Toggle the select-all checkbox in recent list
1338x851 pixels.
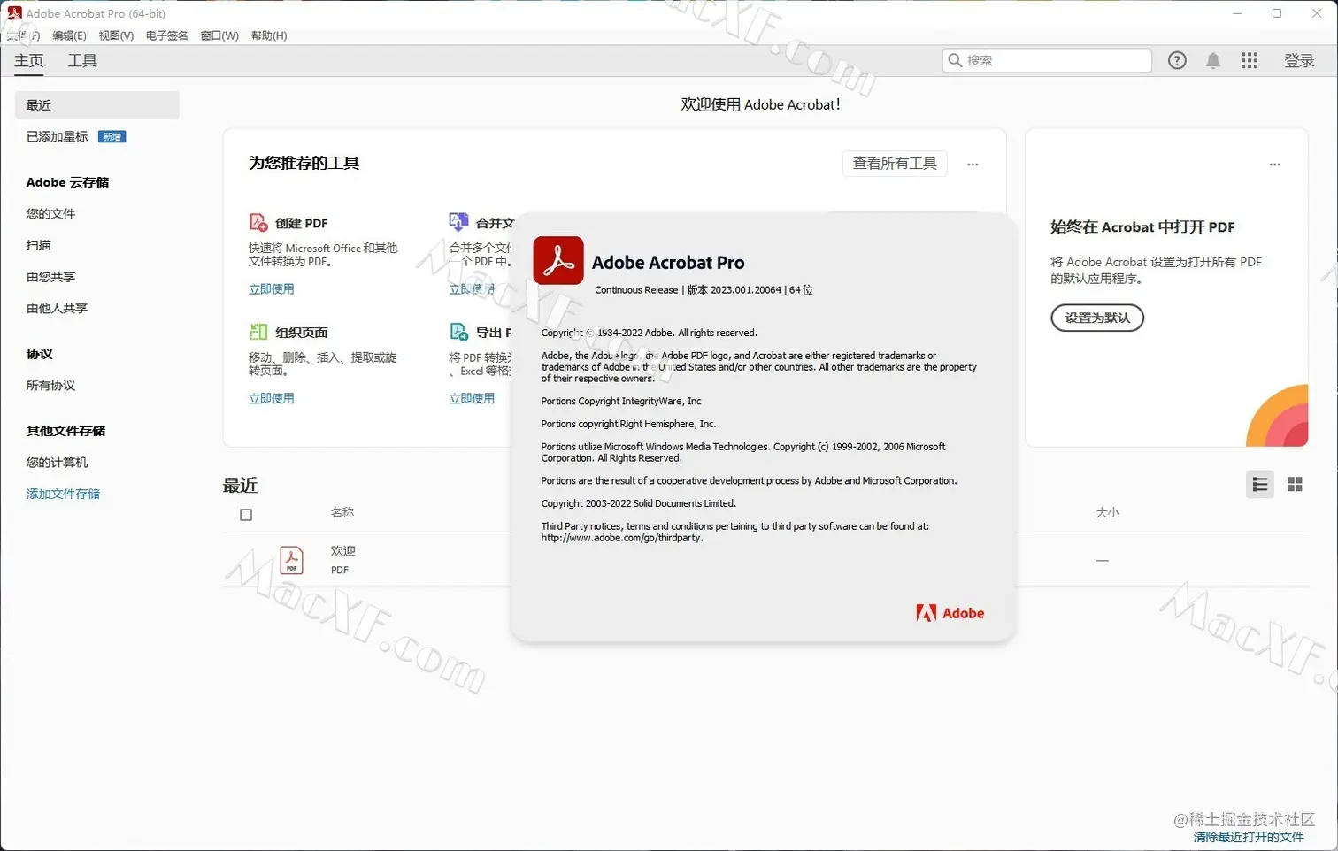[x=246, y=515]
